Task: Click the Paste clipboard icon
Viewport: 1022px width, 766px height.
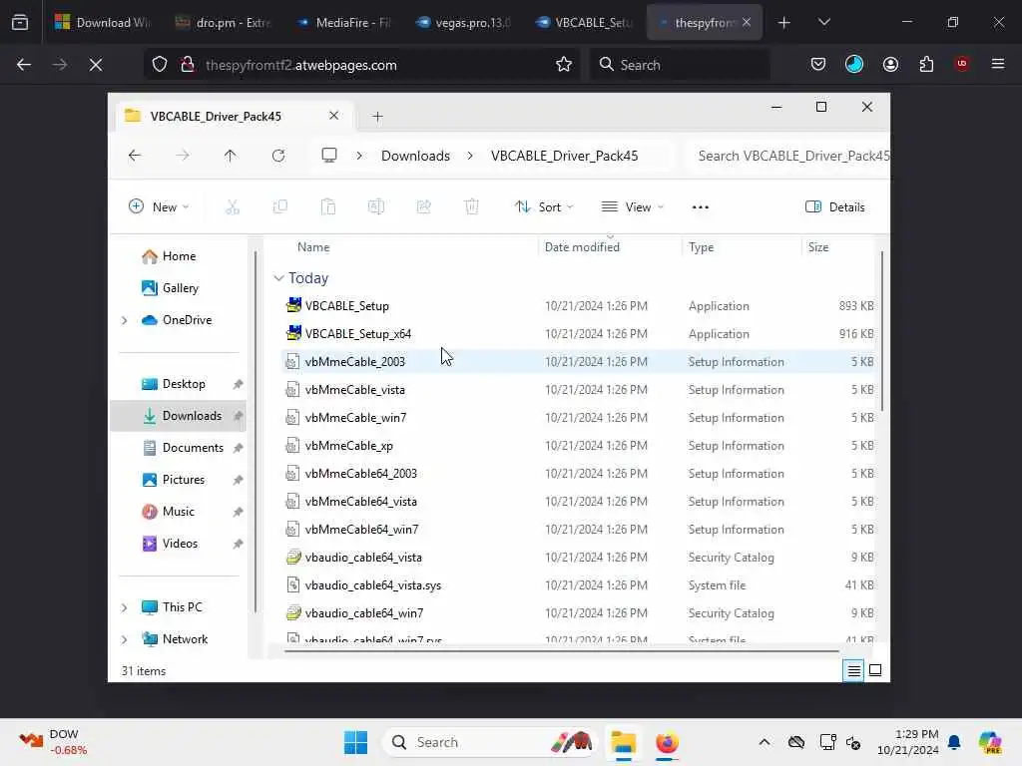Action: 327,207
